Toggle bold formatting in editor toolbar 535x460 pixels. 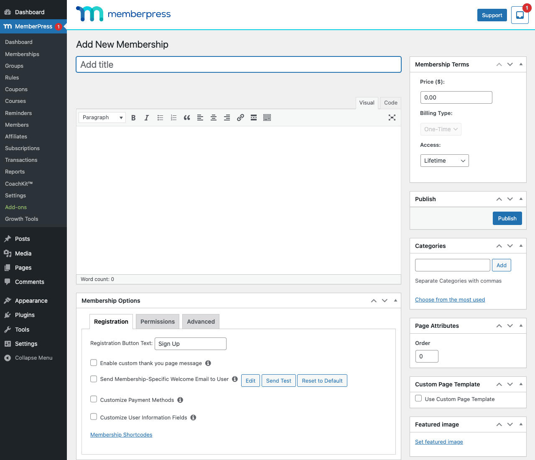(x=133, y=118)
